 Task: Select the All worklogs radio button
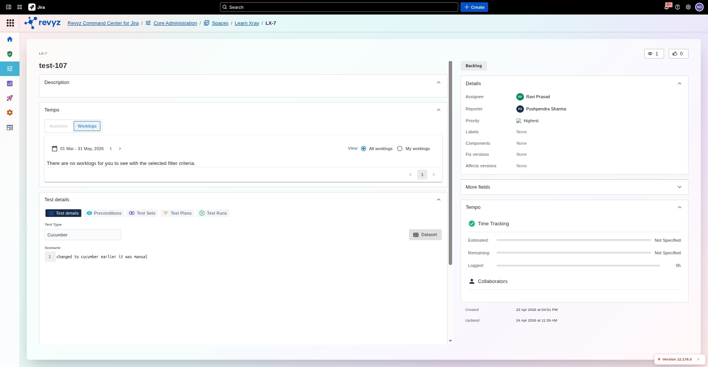[364, 149]
